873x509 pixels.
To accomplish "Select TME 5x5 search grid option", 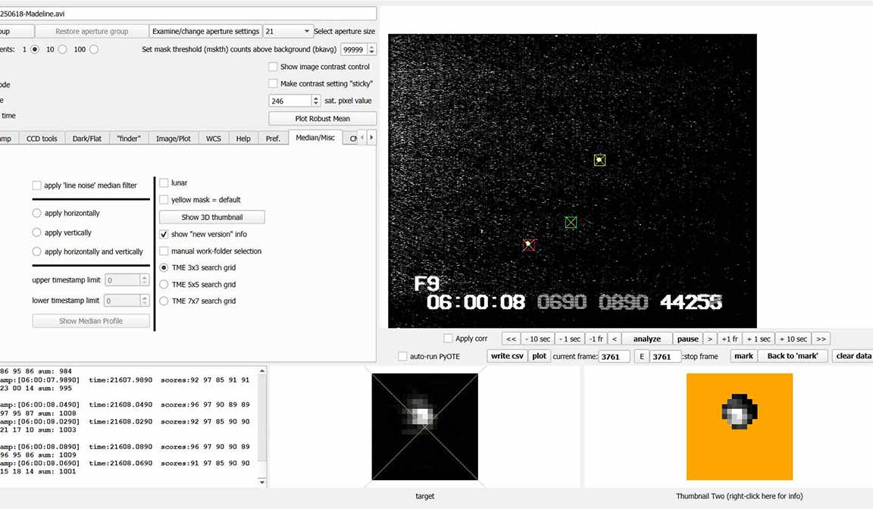I will click(x=164, y=284).
